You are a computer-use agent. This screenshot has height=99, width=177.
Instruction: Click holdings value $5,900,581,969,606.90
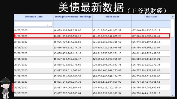67,76
